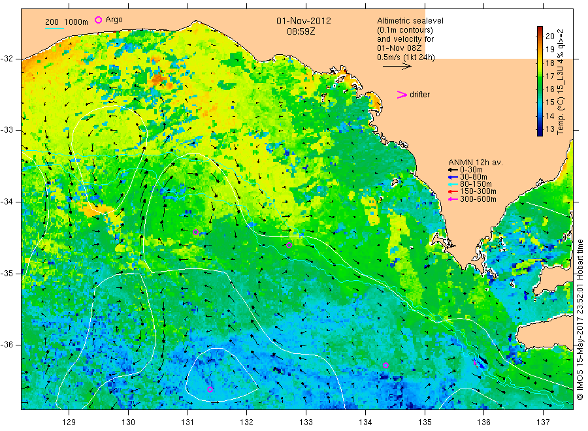Click the '150-300m' depth label

478,191
